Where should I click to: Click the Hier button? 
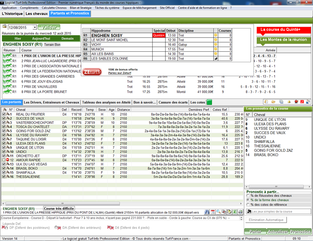18,38
